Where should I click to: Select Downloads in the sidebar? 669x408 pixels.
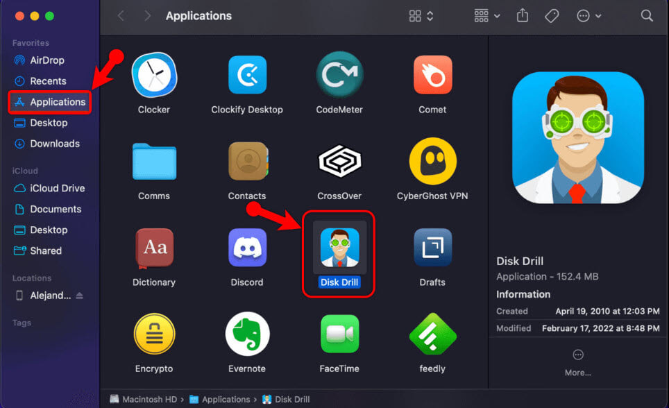pyautogui.click(x=55, y=144)
